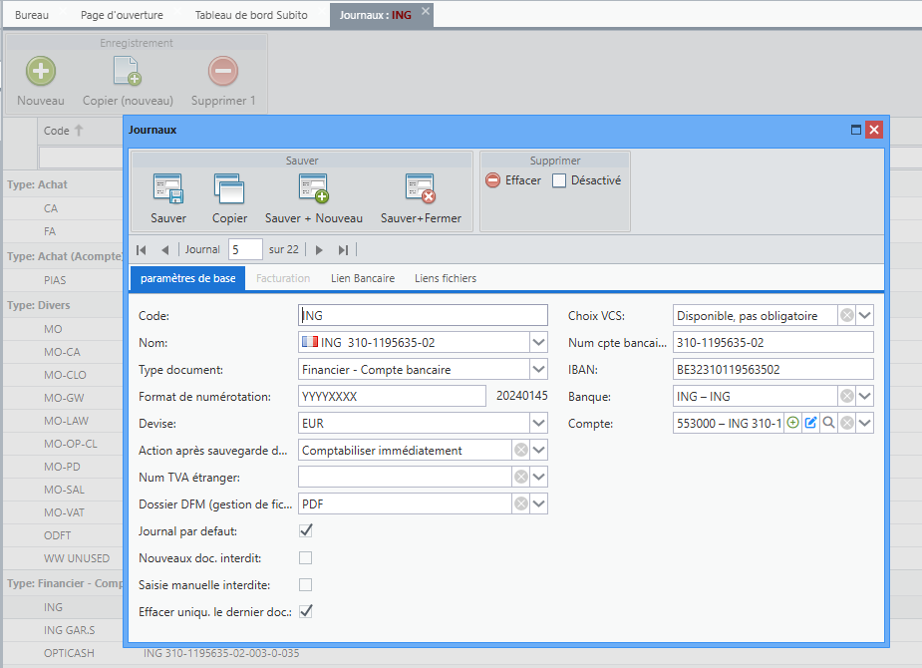Screen dimensions: 922x668
Task: Switch to Tableau de bord Subito tab
Action: tap(251, 15)
